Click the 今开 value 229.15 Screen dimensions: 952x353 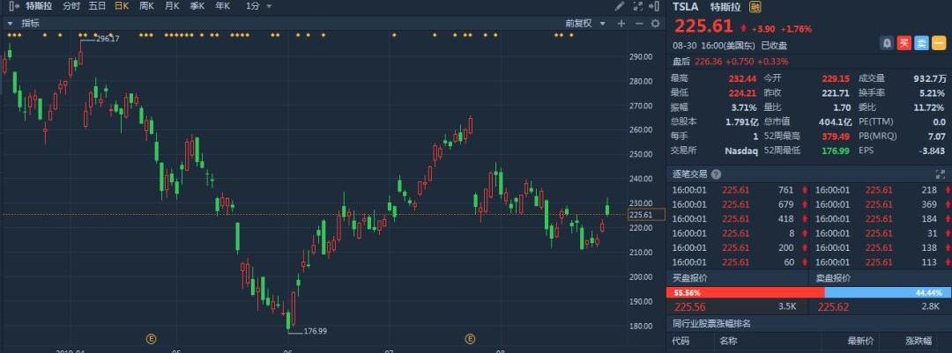pos(836,78)
